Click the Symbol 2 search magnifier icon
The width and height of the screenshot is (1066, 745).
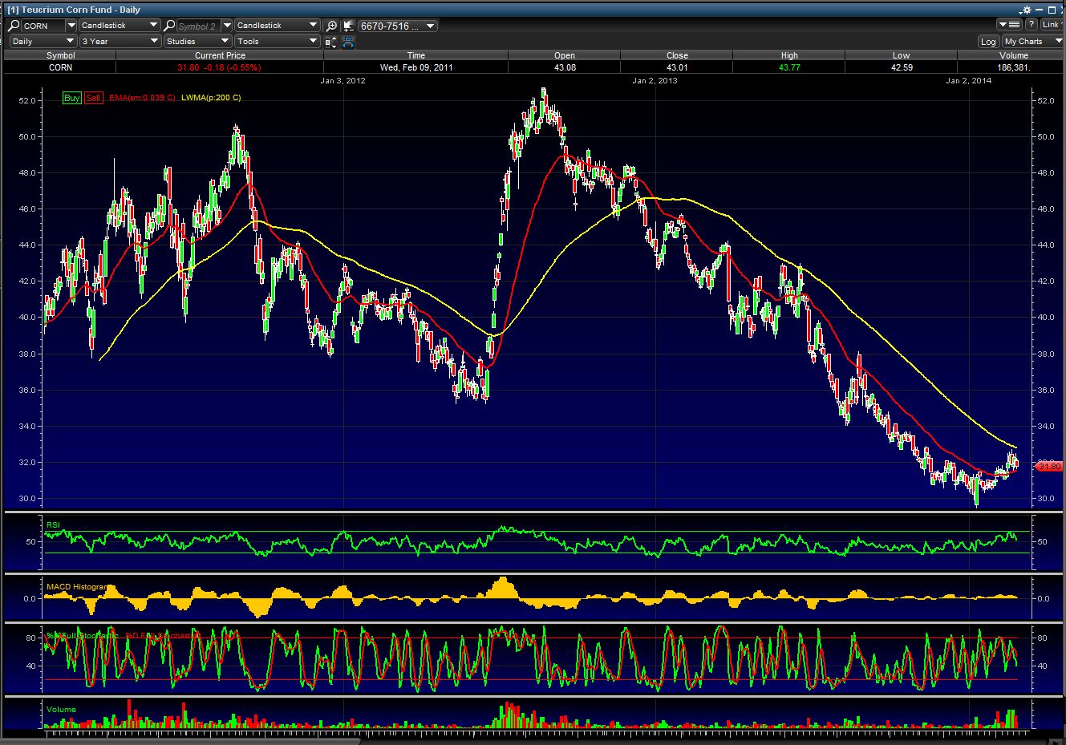pyautogui.click(x=169, y=26)
